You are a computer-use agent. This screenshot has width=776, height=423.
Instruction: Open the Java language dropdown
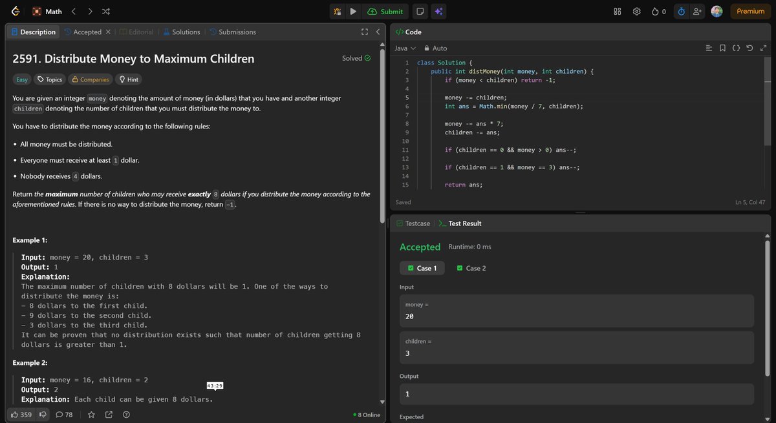point(405,48)
